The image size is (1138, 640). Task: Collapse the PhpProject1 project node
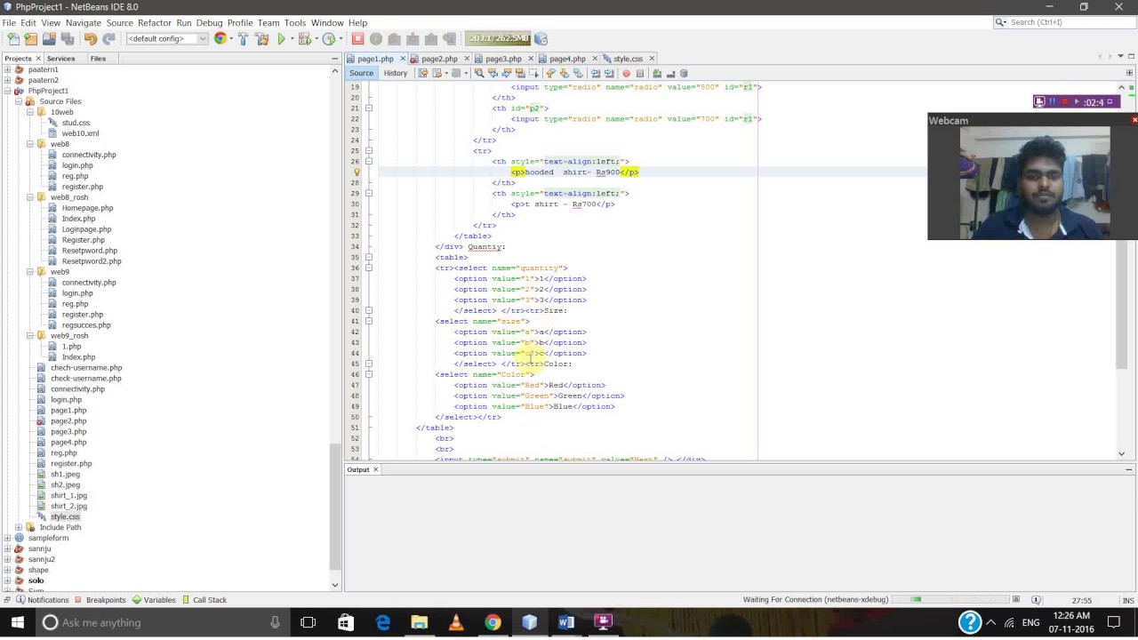pyautogui.click(x=7, y=91)
